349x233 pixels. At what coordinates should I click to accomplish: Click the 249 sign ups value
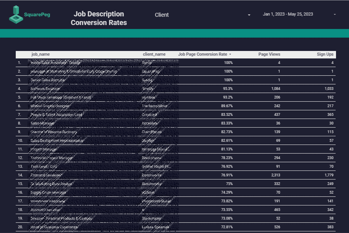point(330,184)
